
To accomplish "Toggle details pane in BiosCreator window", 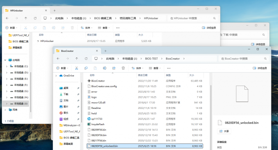I will pos(260,68).
